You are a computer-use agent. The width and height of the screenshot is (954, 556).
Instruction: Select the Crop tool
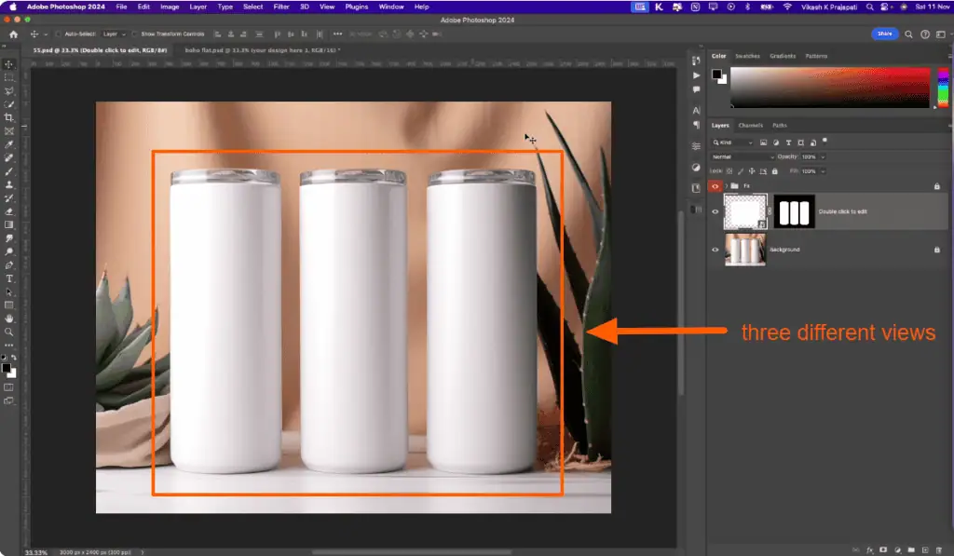click(7, 115)
